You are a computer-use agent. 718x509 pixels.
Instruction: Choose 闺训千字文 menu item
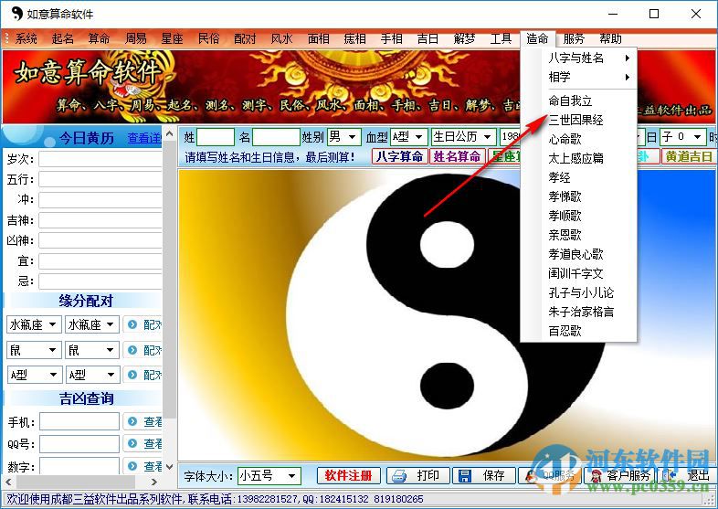coord(579,273)
